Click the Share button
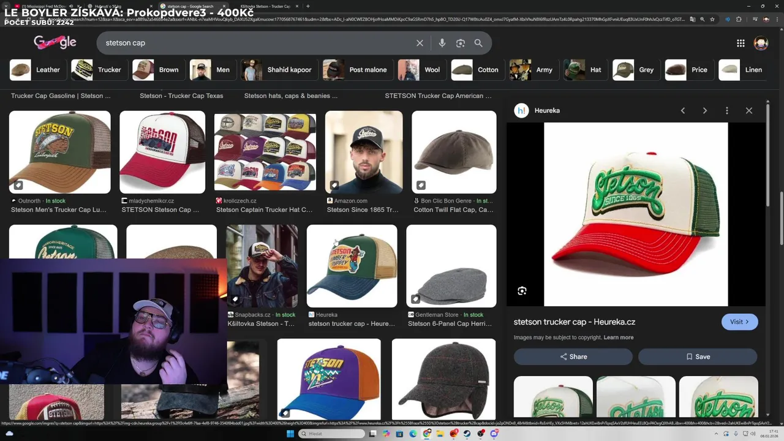Screen dimensions: 784x441 pos(573,356)
